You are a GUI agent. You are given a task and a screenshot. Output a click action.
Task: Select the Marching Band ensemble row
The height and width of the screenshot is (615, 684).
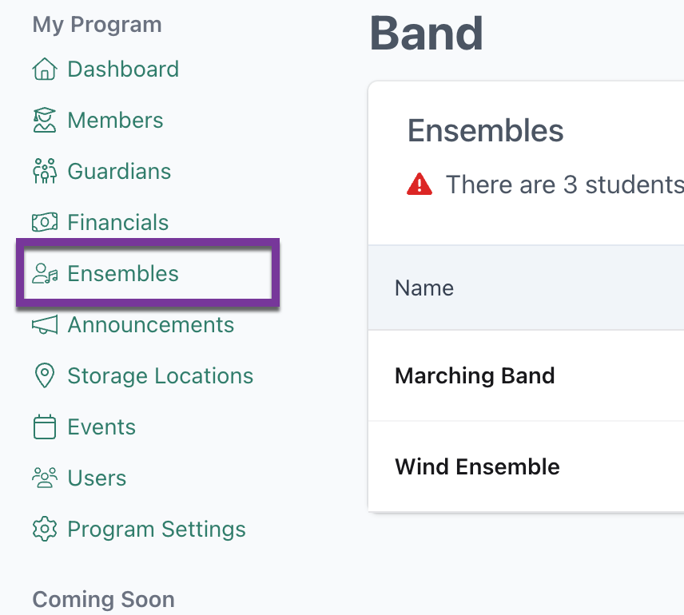point(475,375)
